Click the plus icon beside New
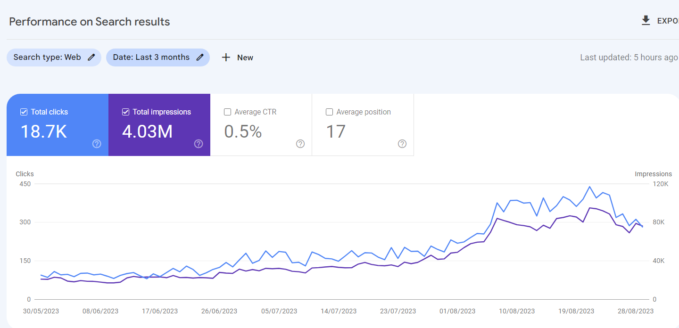Viewport: 679px width, 328px height. tap(226, 57)
